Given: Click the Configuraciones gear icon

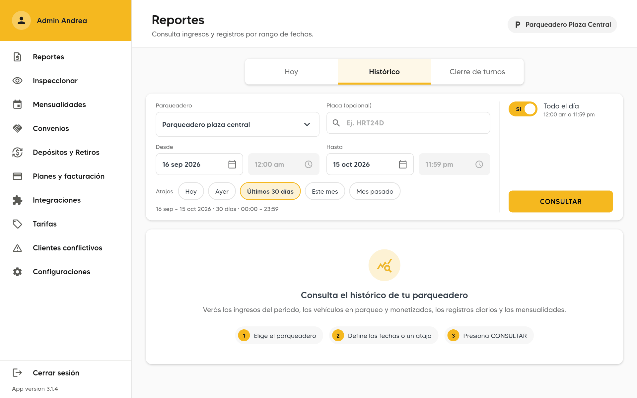Looking at the screenshot, I should (x=17, y=272).
